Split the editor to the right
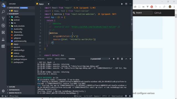 [126, 4]
